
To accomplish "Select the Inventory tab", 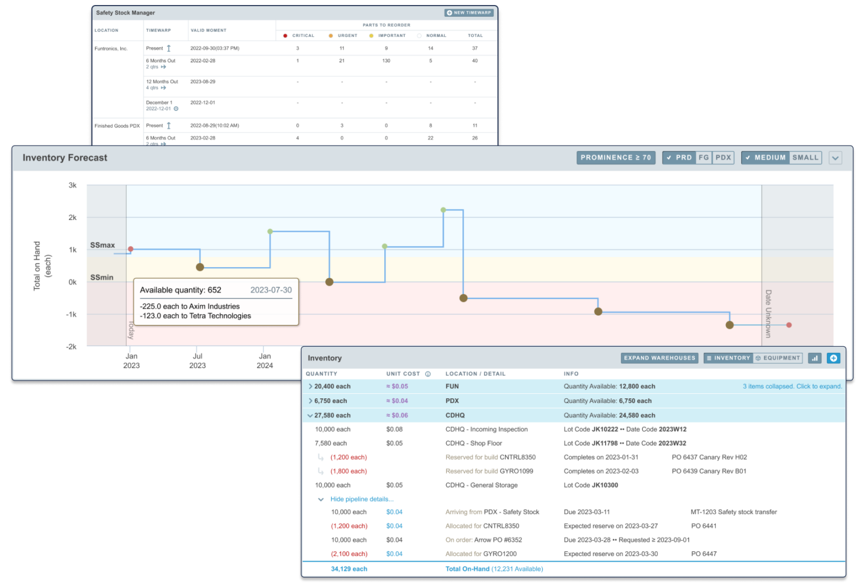I will (730, 358).
